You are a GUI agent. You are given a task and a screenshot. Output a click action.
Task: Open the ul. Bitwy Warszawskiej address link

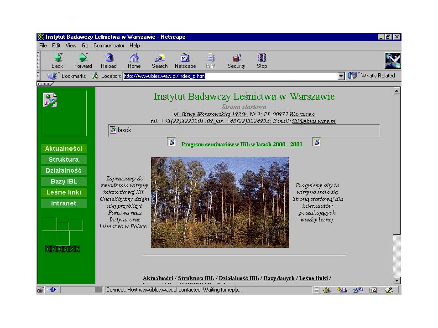point(211,114)
